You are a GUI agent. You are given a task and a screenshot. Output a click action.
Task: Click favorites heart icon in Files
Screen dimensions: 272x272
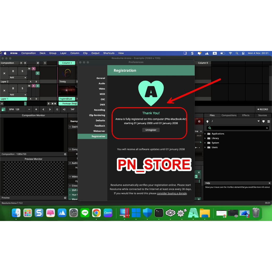click(263, 121)
